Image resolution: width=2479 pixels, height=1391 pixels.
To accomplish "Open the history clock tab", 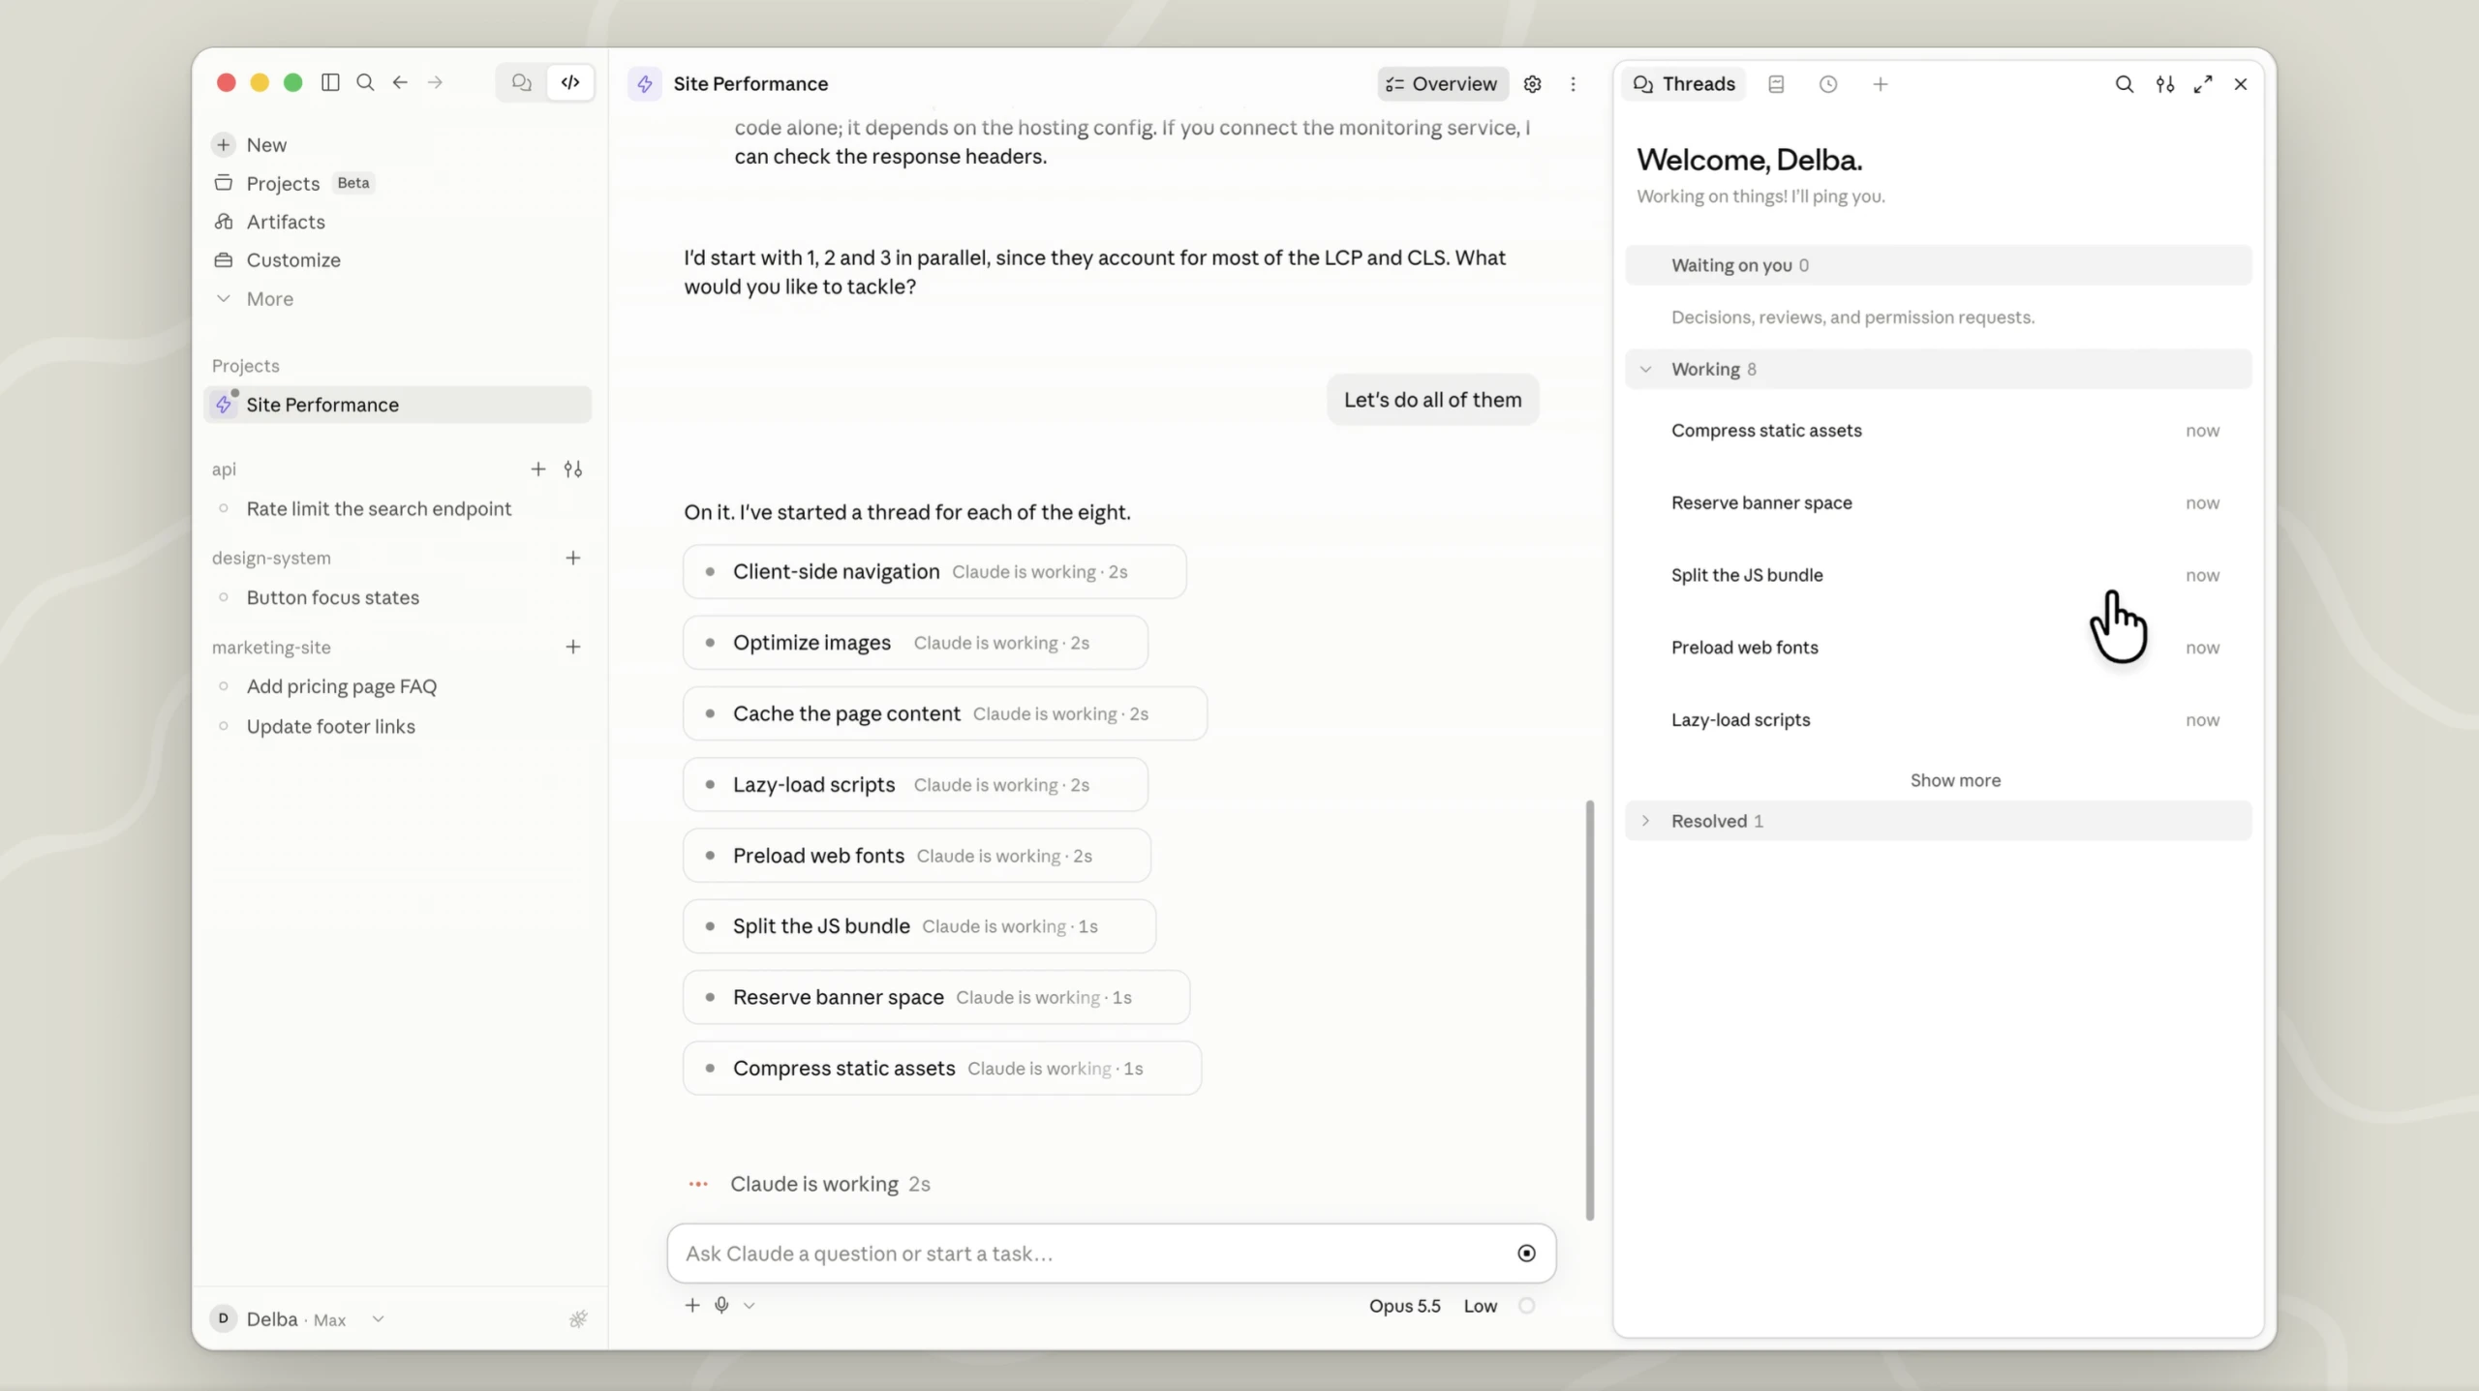I will tap(1828, 84).
